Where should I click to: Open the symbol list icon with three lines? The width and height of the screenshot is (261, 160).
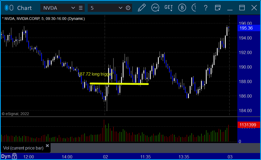[x=81, y=8]
